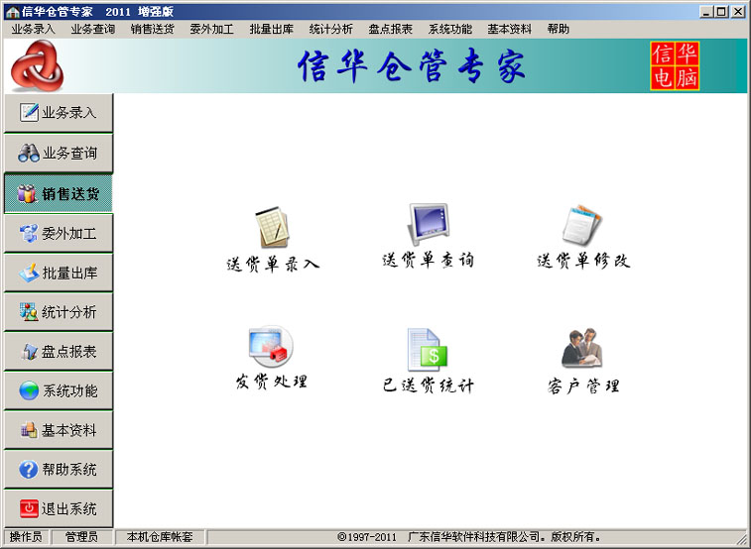Open the 委外加工 menu in the menu bar
Viewport: 751px width, 549px height.
211,29
